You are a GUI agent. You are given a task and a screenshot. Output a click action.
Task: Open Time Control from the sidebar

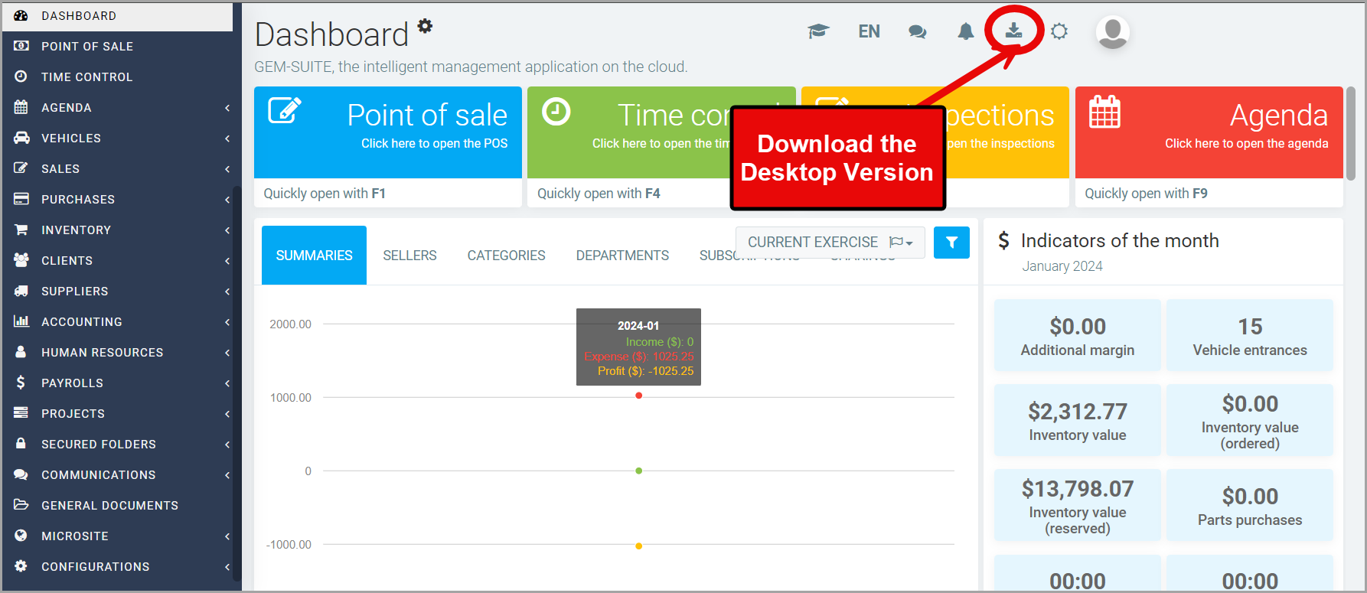pos(86,77)
